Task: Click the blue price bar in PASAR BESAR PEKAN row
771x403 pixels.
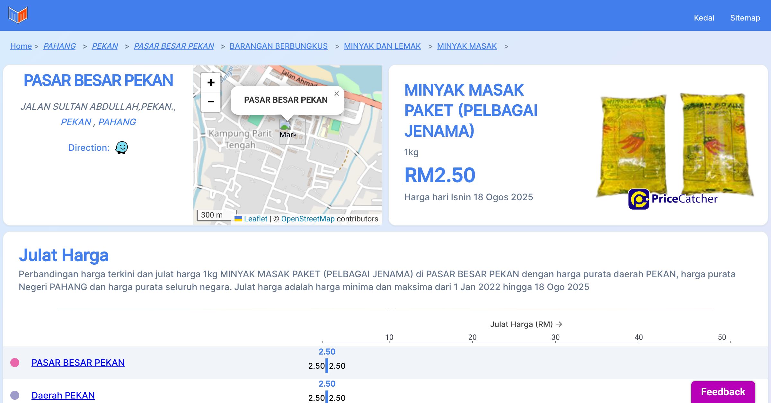Action: point(327,366)
